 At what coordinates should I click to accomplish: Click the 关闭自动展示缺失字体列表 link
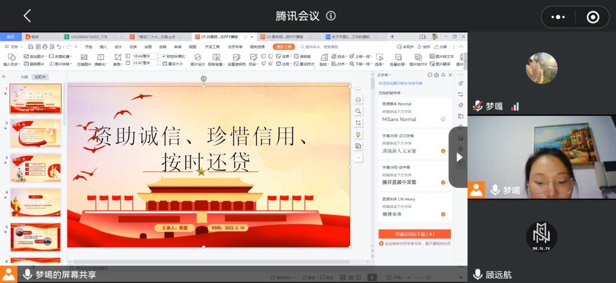401,83
